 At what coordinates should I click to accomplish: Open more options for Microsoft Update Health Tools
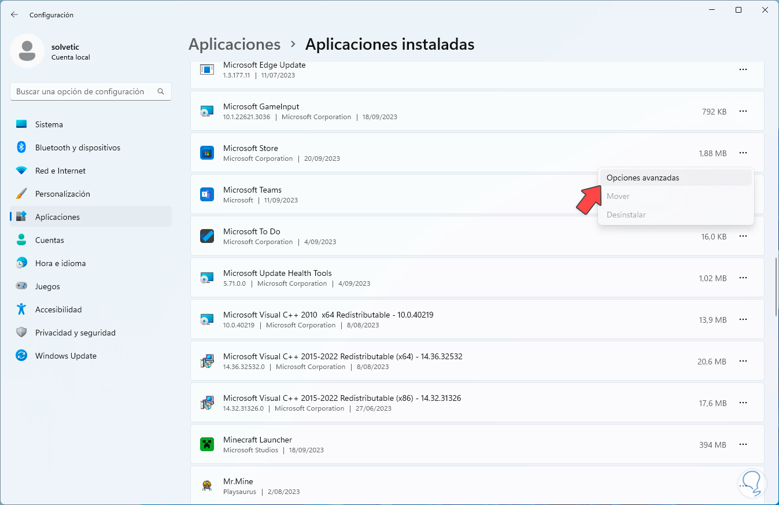743,278
